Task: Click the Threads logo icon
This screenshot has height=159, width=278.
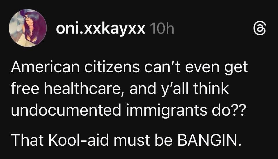Action: [x=260, y=29]
